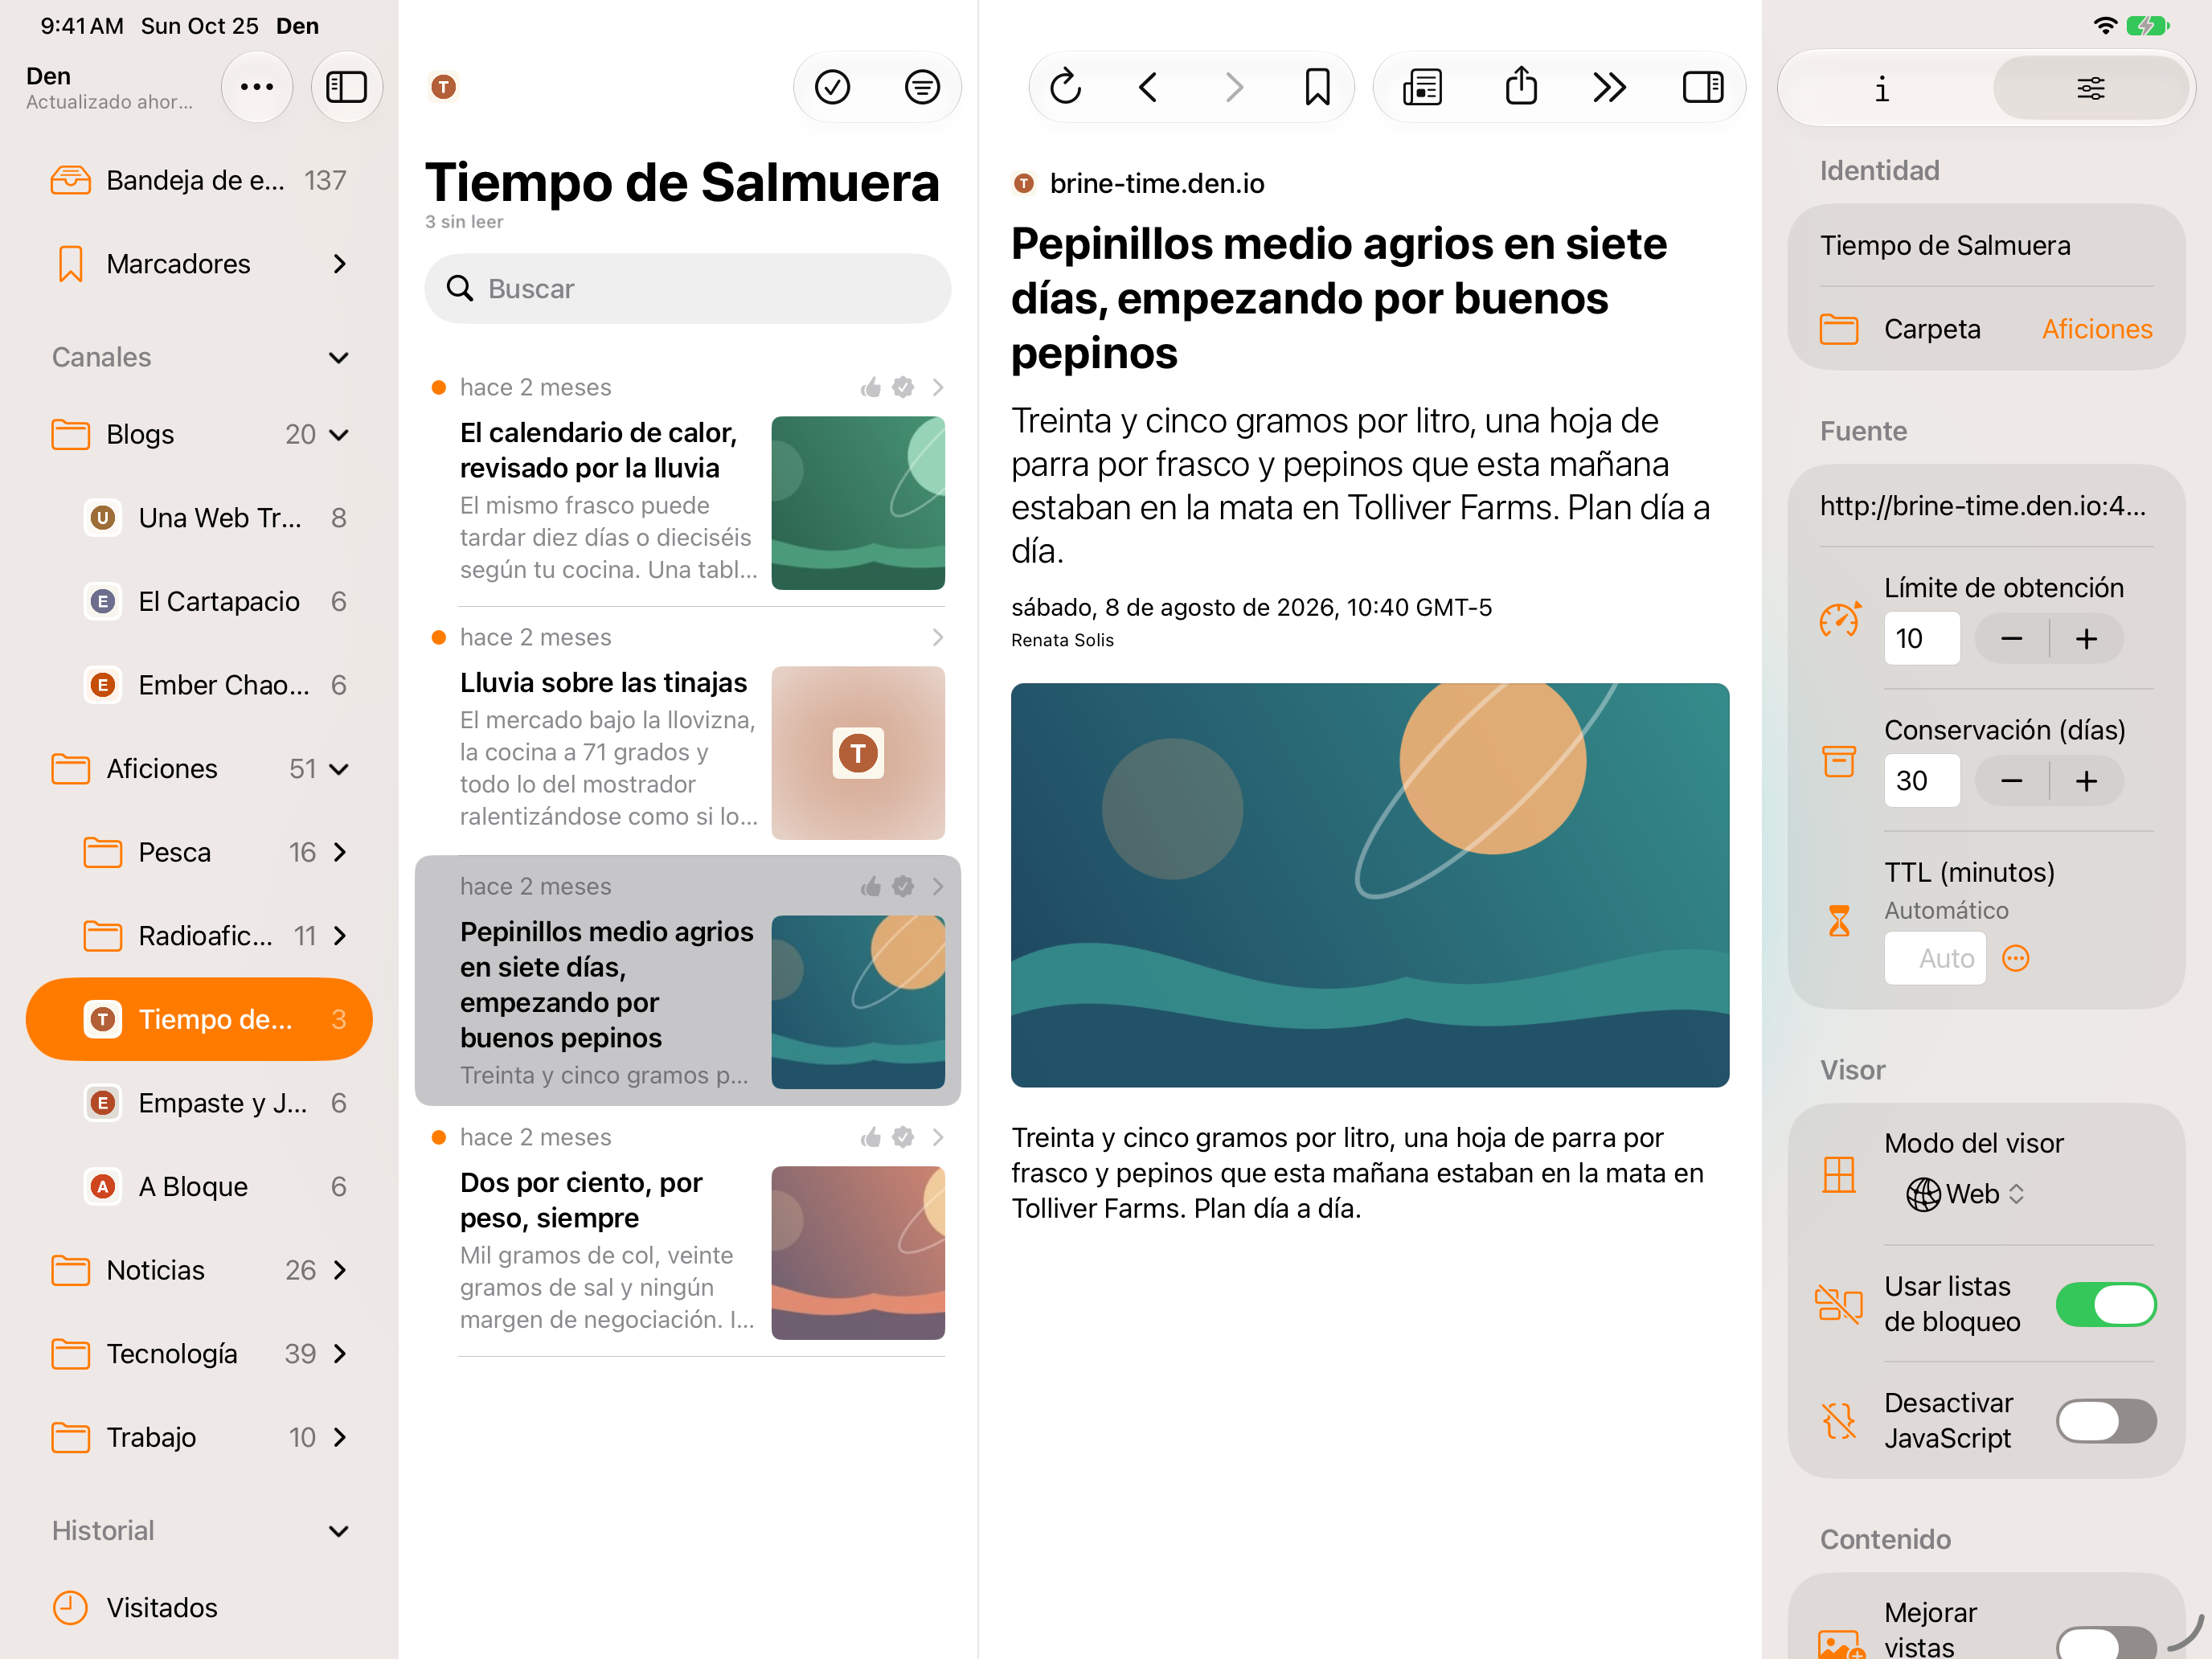Collapse the Historial section
Image resolution: width=2212 pixels, height=1659 pixels.
(339, 1531)
